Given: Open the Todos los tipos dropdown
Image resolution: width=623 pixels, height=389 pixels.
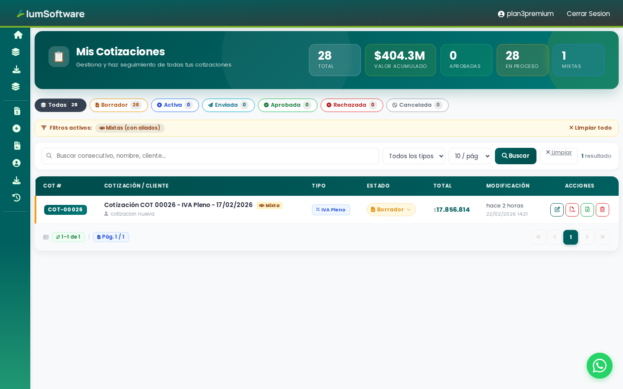Looking at the screenshot, I should click(414, 156).
